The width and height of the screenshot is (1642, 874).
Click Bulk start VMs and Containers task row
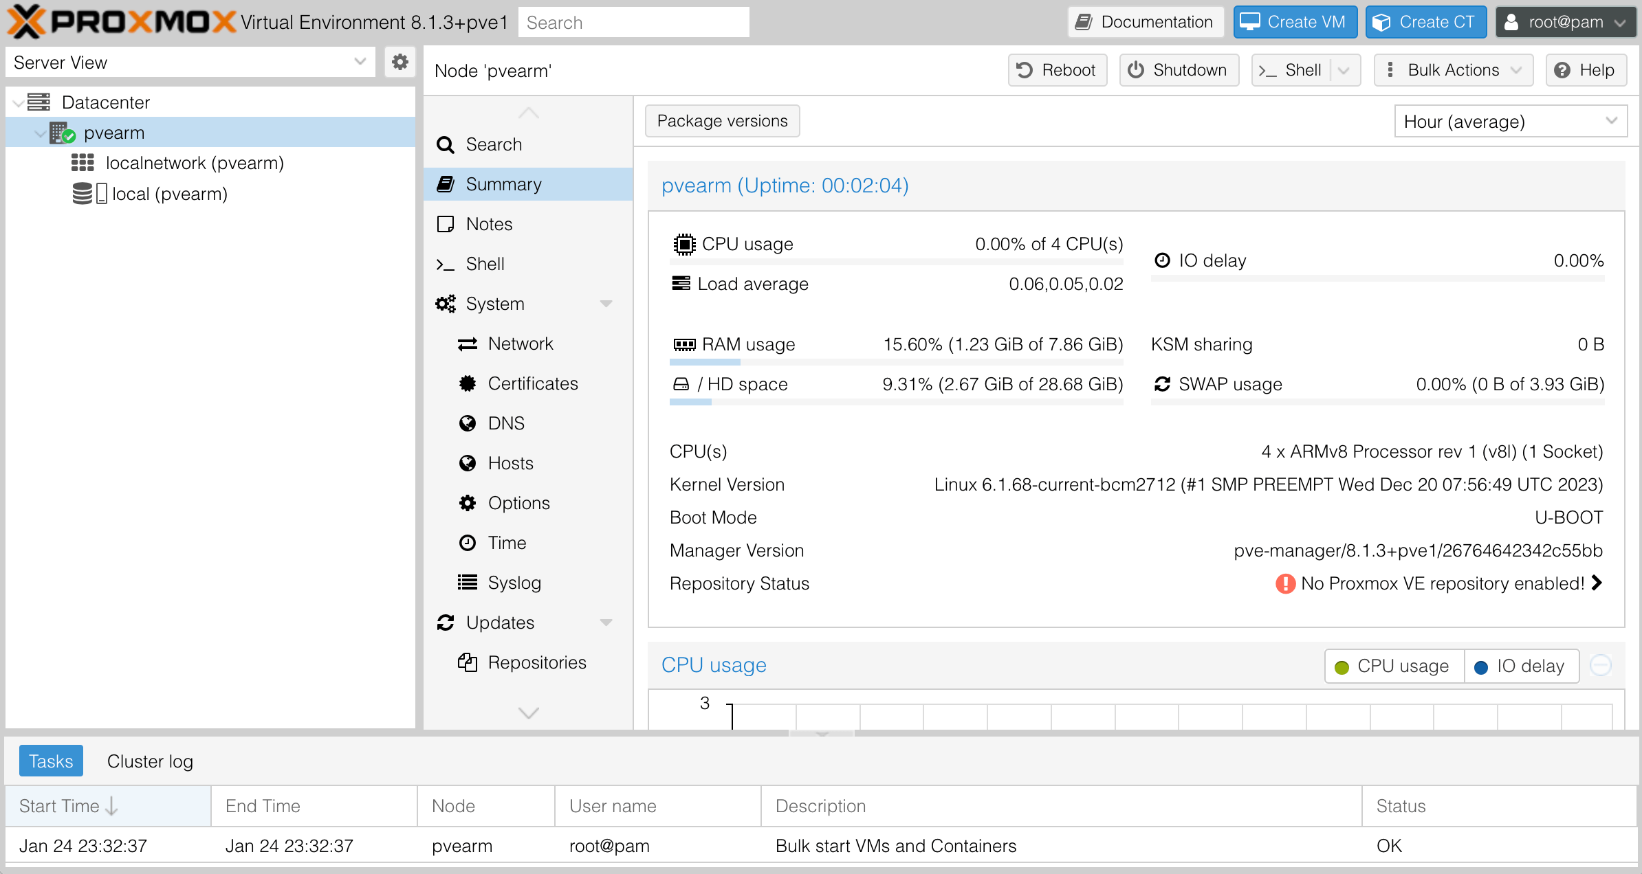[x=820, y=846]
